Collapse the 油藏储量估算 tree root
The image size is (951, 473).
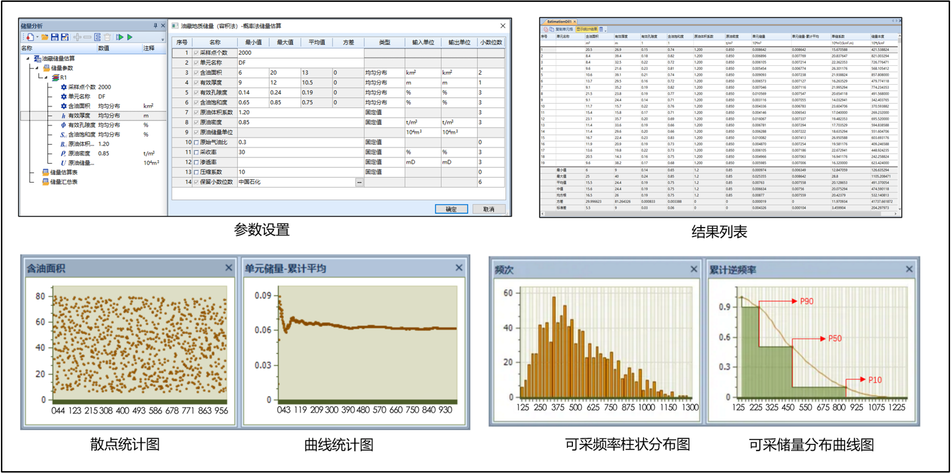point(28,59)
